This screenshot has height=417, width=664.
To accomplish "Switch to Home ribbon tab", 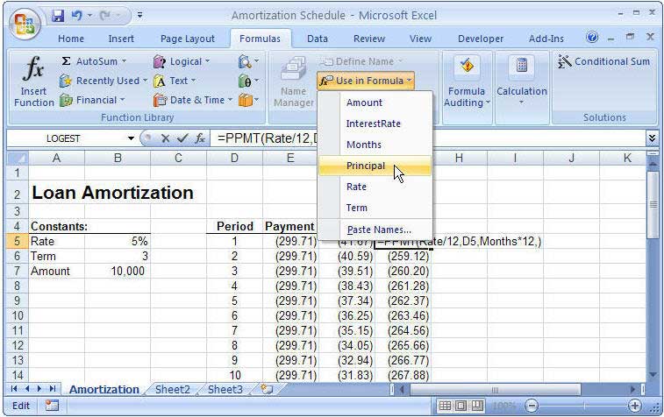I will coord(71,39).
